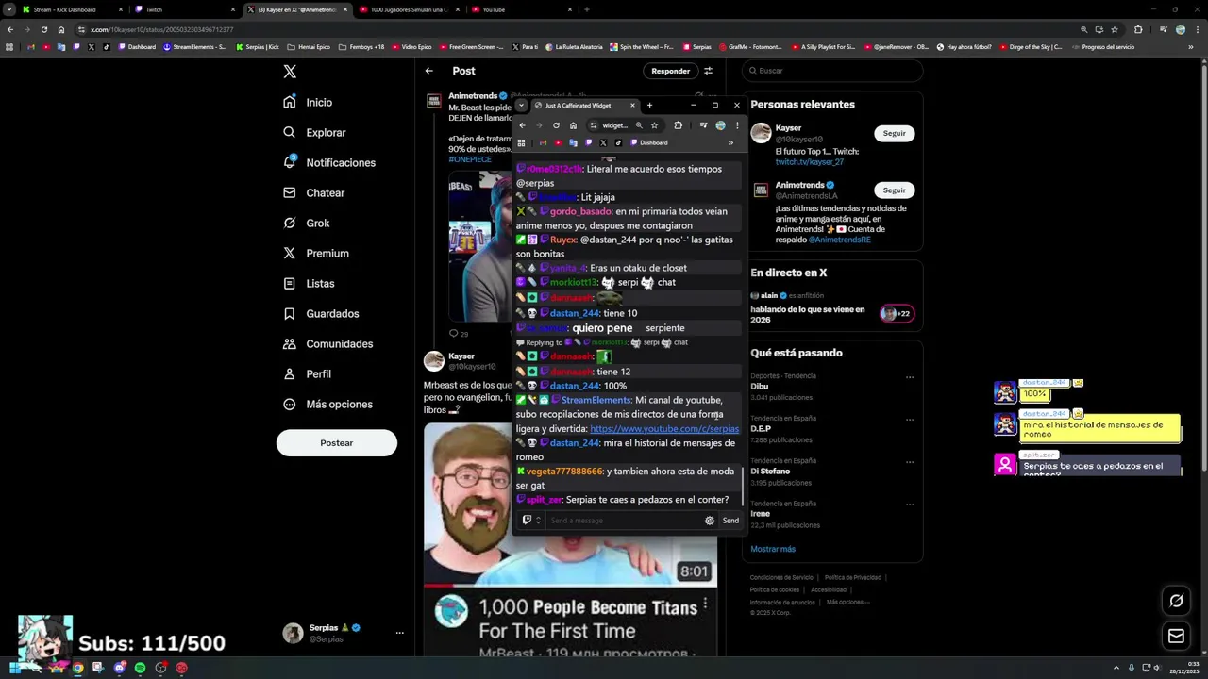The height and width of the screenshot is (679, 1208).
Task: Open Perfil in X sidebar
Action: [x=307, y=373]
